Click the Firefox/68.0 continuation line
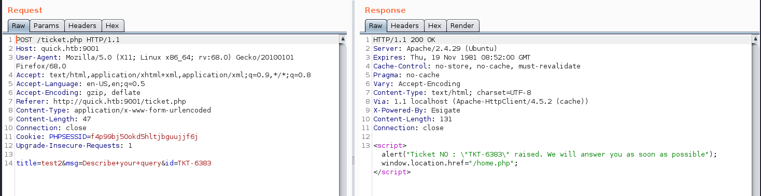The image size is (761, 196). 41,66
